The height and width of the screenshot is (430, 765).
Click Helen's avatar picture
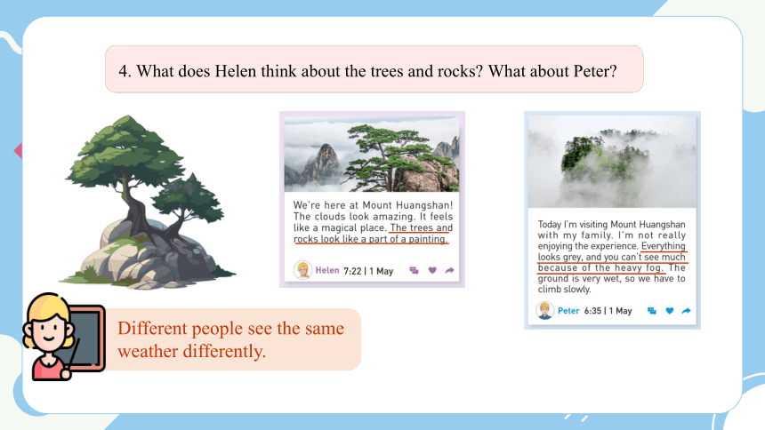tap(302, 270)
